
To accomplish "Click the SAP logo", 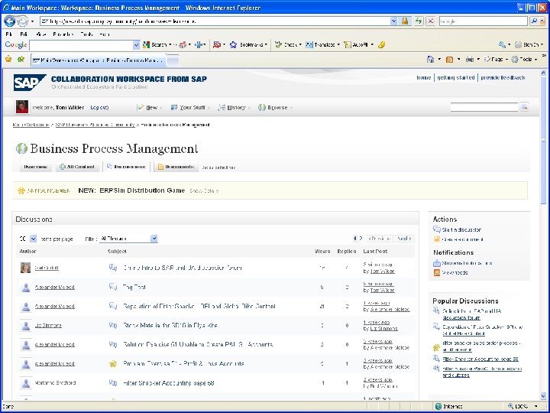I will [x=30, y=82].
